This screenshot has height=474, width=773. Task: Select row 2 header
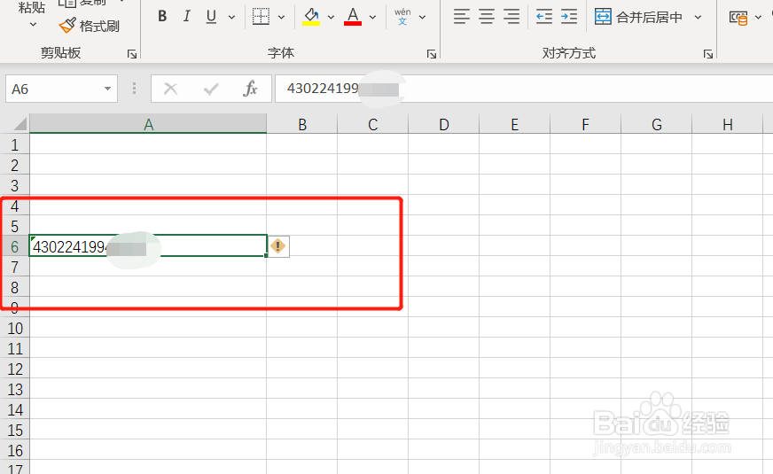tap(15, 165)
